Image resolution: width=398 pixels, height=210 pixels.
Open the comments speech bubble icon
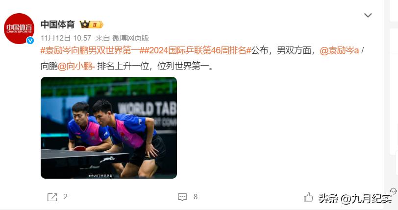click(182, 197)
